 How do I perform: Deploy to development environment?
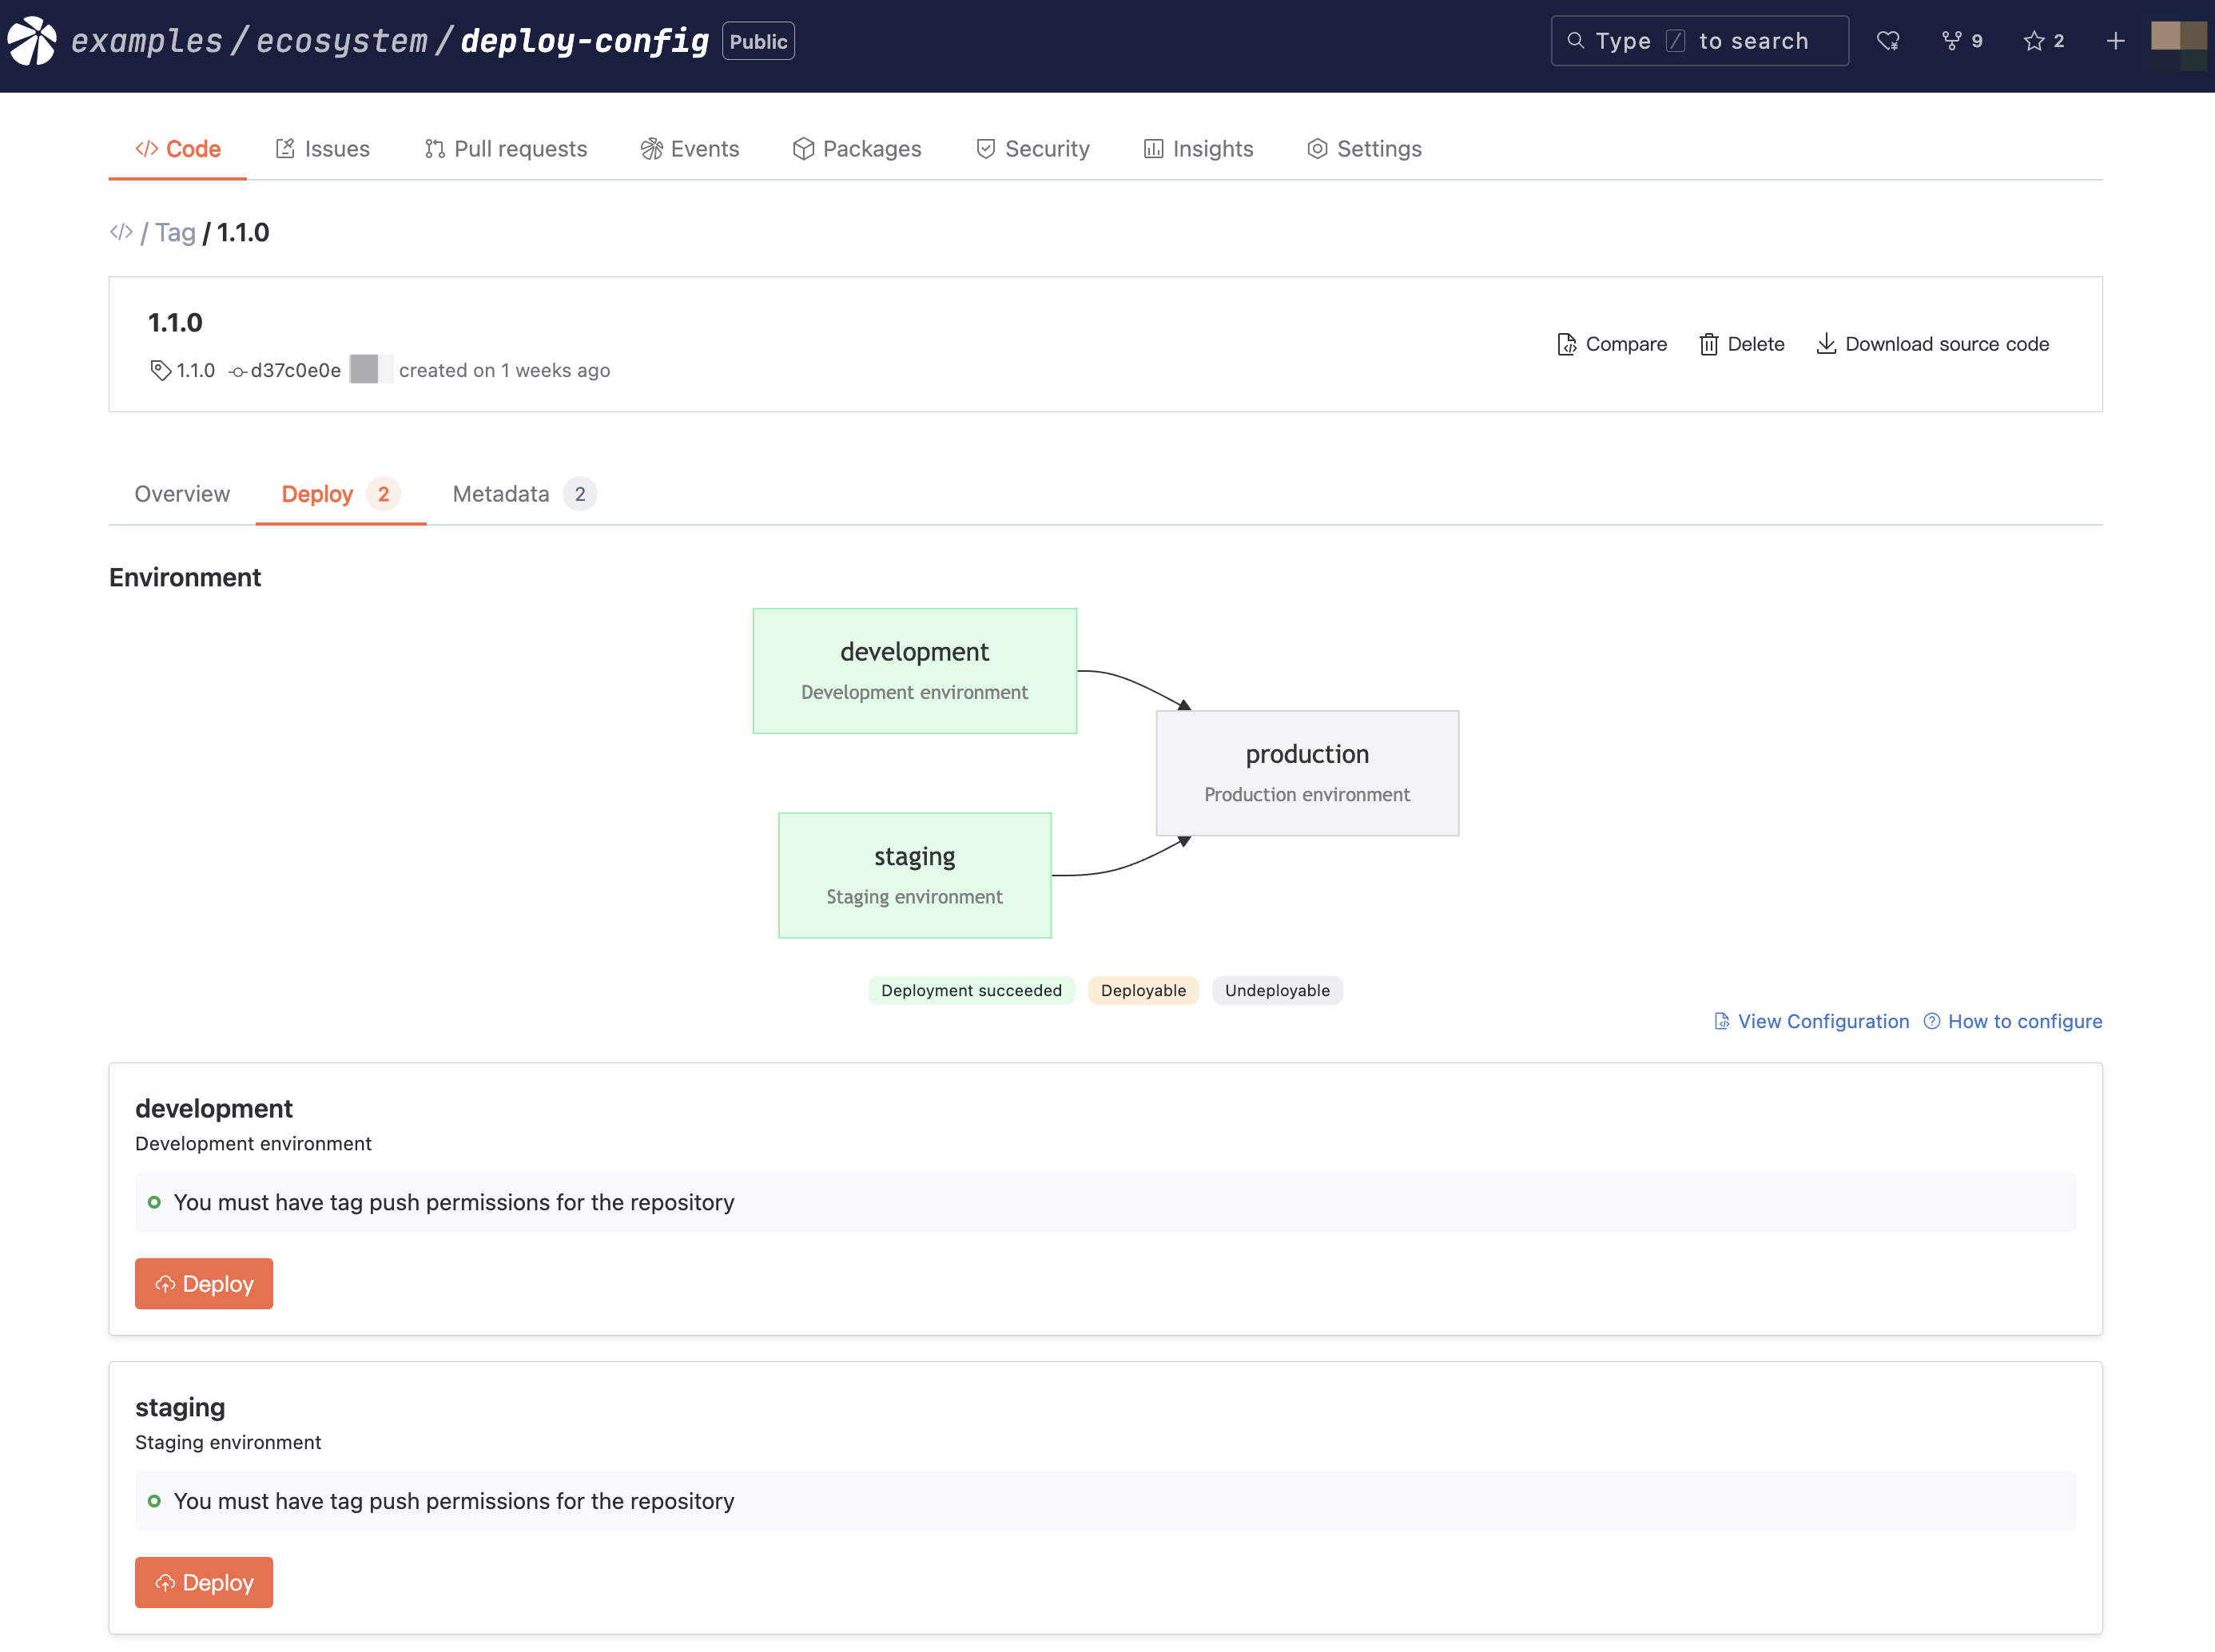pos(204,1283)
